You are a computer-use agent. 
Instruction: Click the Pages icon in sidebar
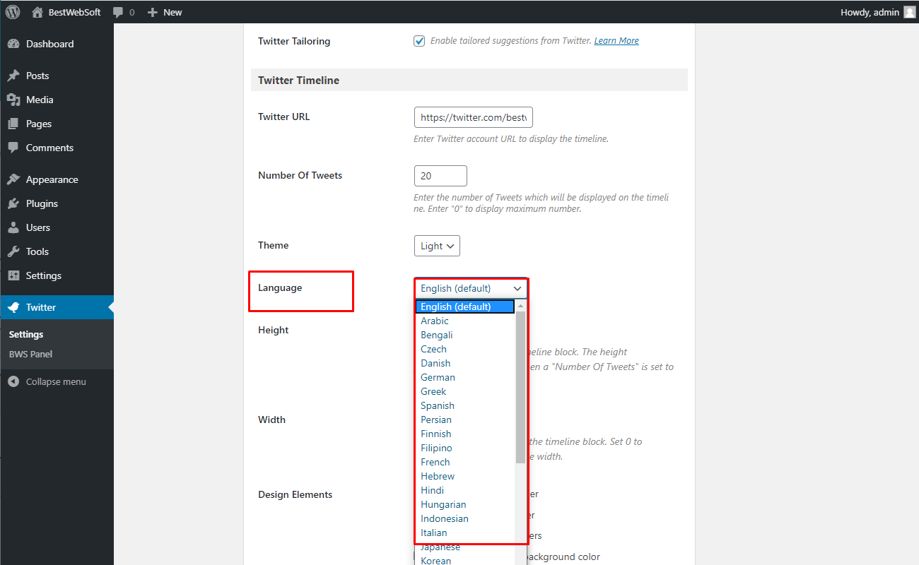(13, 124)
